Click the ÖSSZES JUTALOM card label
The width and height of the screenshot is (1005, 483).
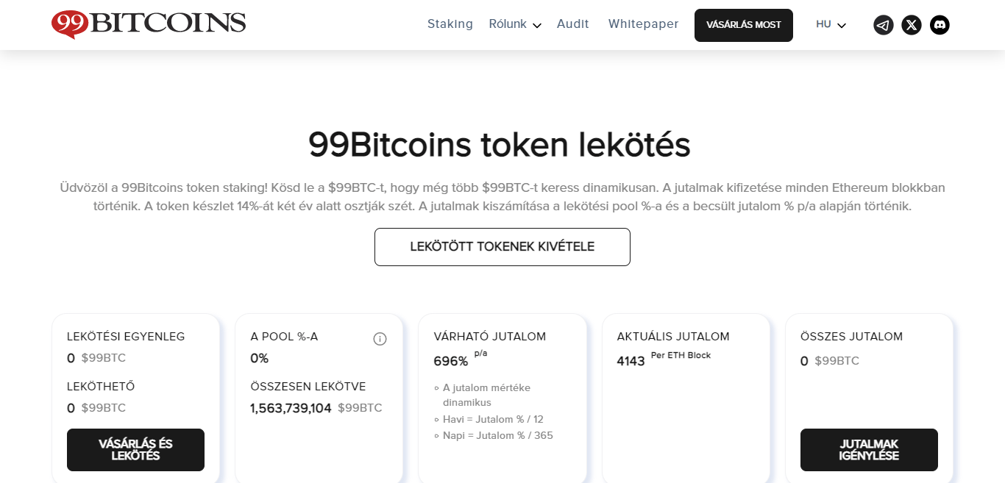point(850,337)
